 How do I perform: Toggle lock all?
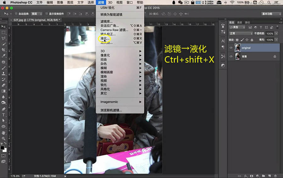[252, 40]
